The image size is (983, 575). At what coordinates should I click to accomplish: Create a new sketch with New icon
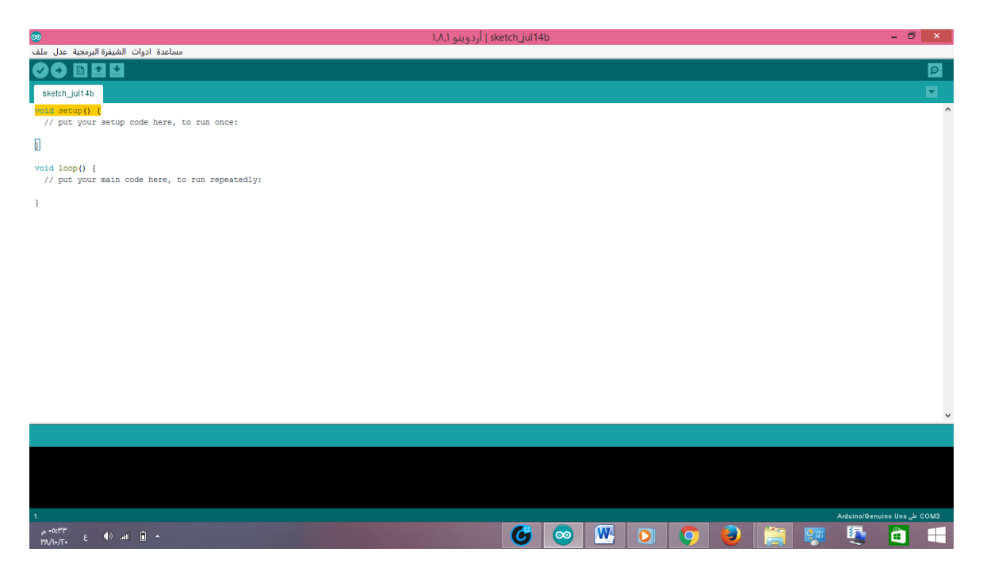[80, 70]
